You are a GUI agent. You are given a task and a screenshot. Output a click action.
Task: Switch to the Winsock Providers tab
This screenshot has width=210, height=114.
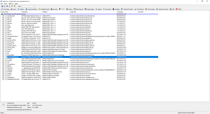[x=128, y=9]
